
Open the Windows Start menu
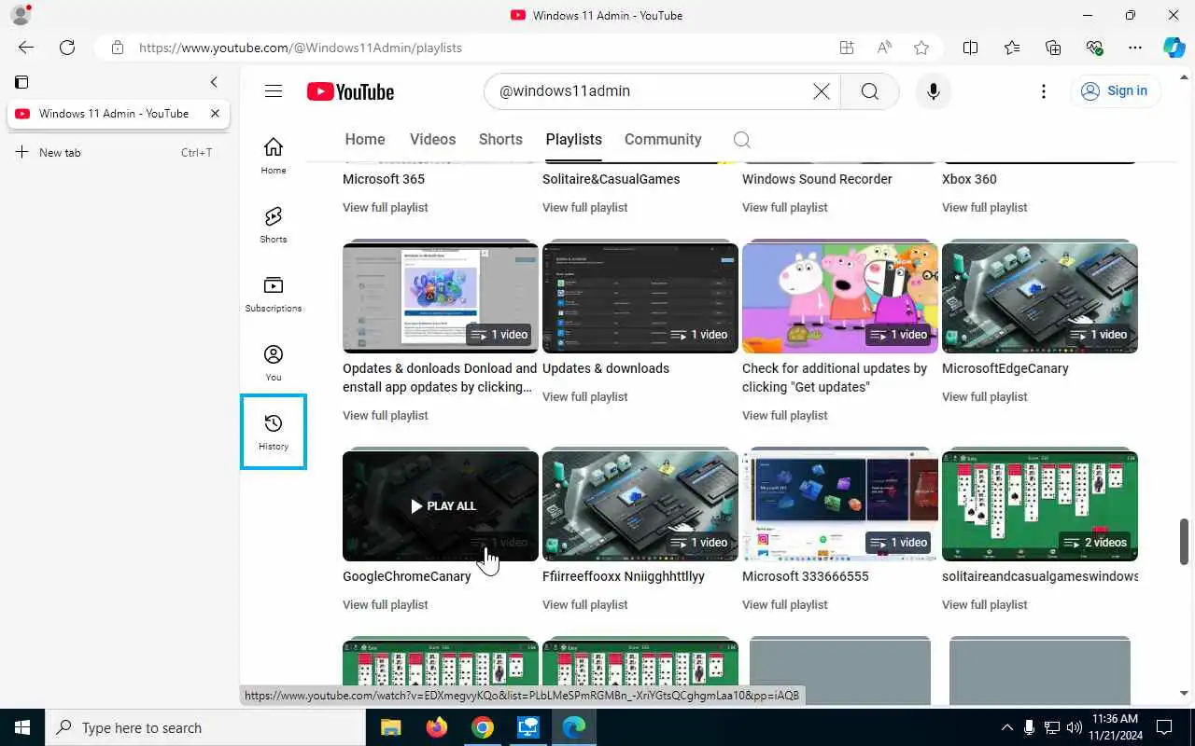[x=22, y=727]
